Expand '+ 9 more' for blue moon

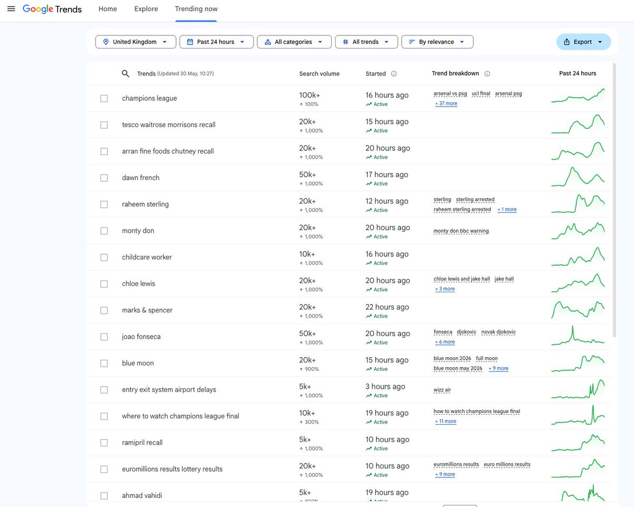[498, 368]
